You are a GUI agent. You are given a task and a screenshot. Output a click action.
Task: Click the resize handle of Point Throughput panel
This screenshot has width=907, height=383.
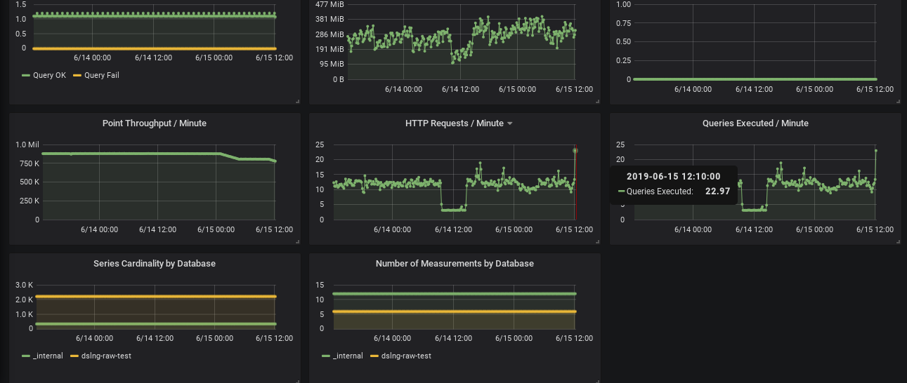coord(298,242)
